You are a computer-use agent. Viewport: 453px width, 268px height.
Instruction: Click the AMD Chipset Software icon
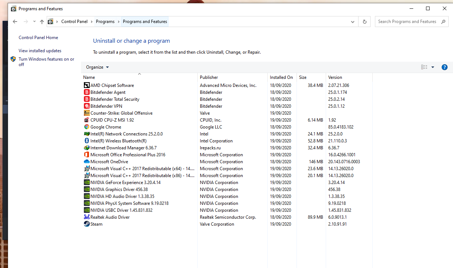tap(87, 85)
